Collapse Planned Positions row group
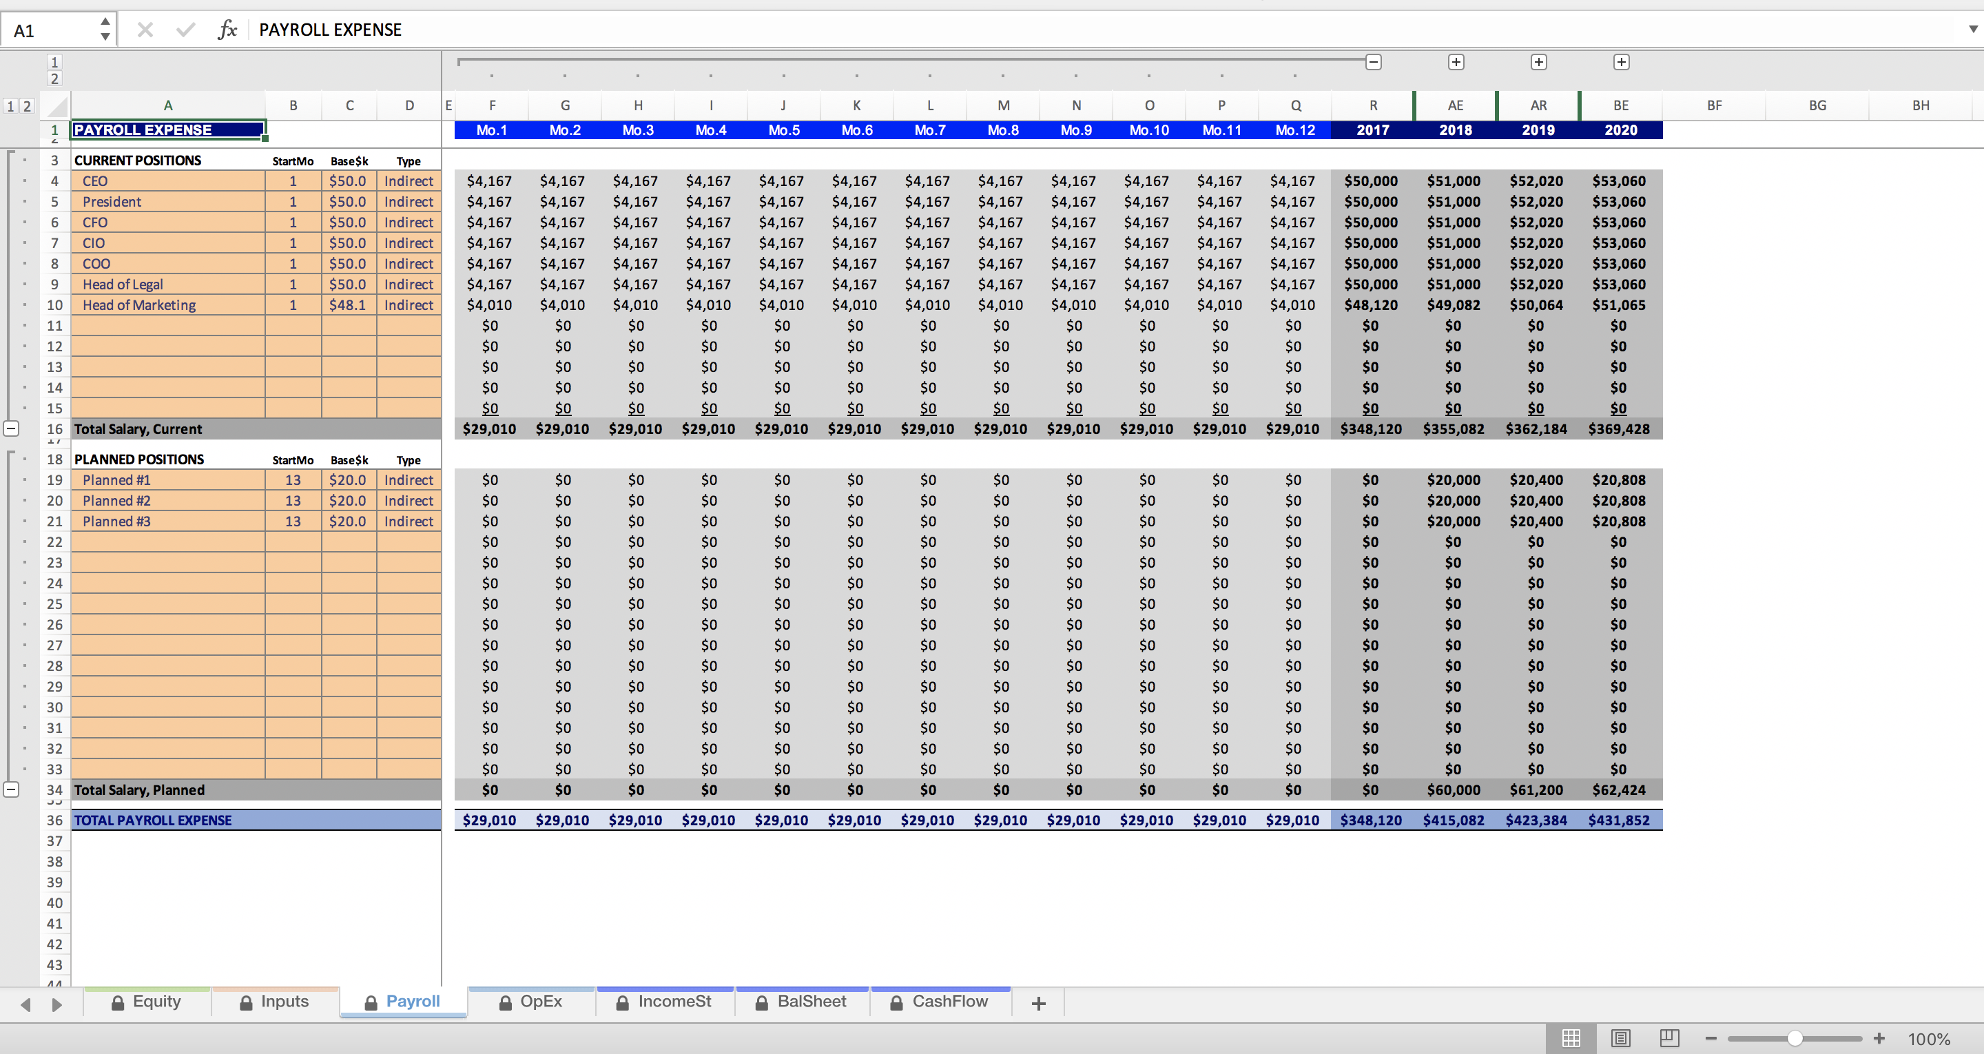Screen dimensions: 1984x1054 [x=12, y=789]
